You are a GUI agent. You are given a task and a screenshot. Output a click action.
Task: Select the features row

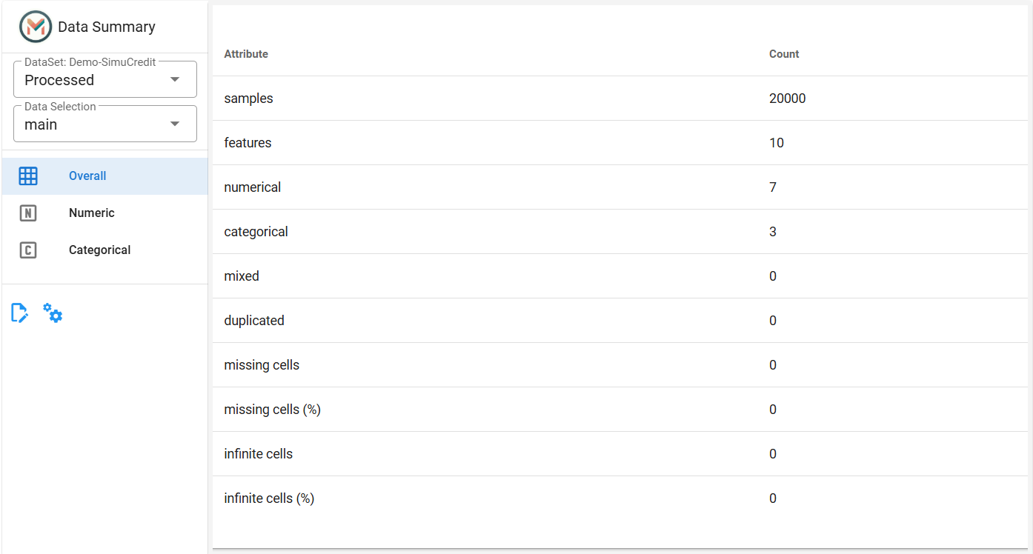pos(620,143)
